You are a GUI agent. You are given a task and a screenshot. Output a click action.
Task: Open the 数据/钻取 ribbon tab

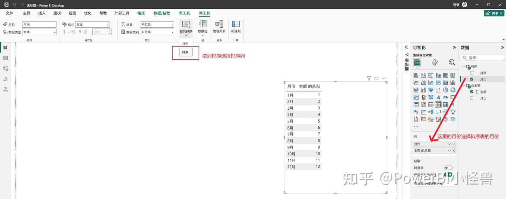(162, 13)
